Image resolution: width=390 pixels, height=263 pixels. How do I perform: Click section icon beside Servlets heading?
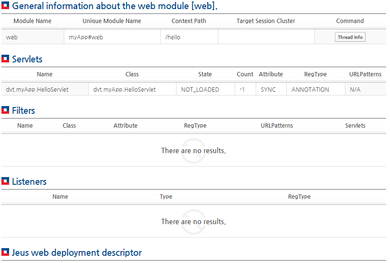pos(5,59)
